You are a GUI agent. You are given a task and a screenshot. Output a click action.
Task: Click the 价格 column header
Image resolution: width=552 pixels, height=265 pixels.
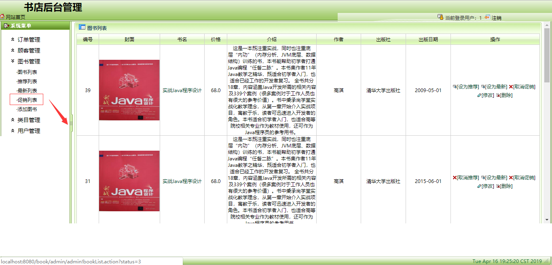pos(216,39)
